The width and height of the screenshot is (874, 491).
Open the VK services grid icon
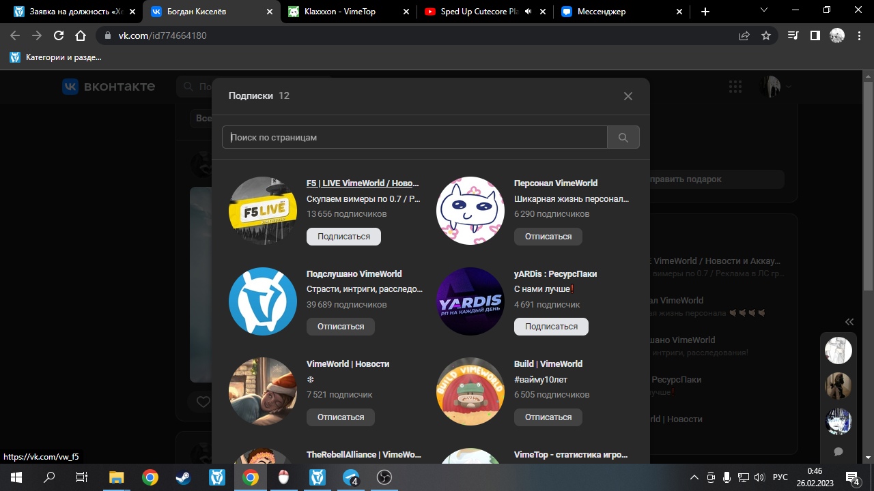click(x=735, y=87)
